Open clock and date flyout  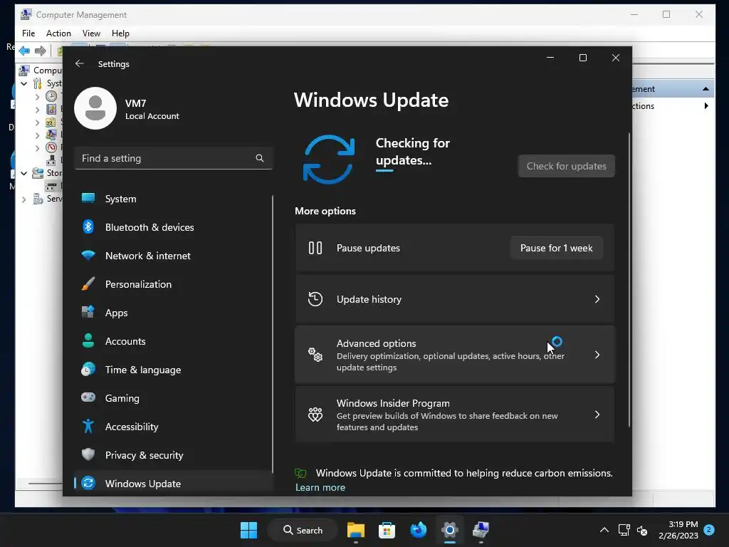coord(678,530)
